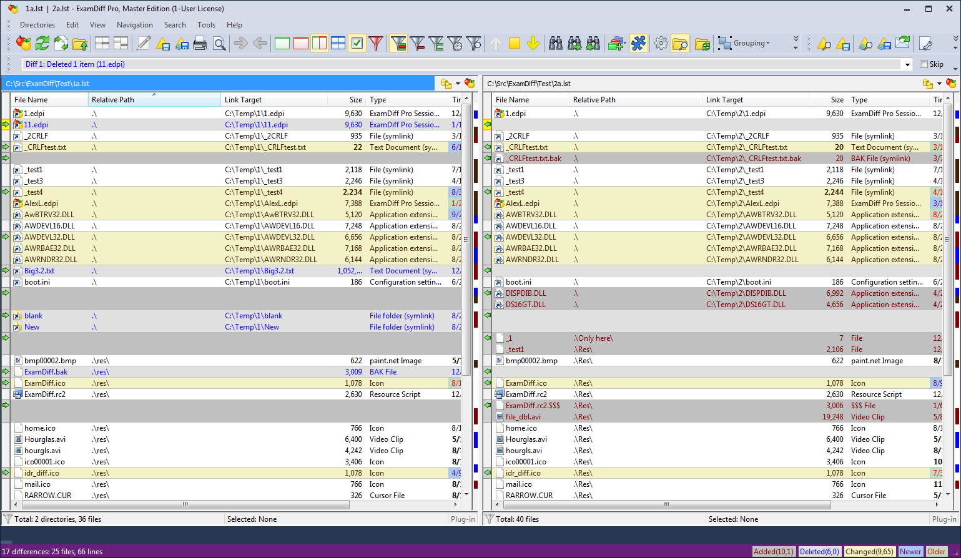This screenshot has height=558, width=961.
Task: Click the funnel with clock filter icon
Action: point(455,43)
